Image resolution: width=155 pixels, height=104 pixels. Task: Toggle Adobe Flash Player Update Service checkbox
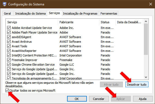tap(9, 32)
